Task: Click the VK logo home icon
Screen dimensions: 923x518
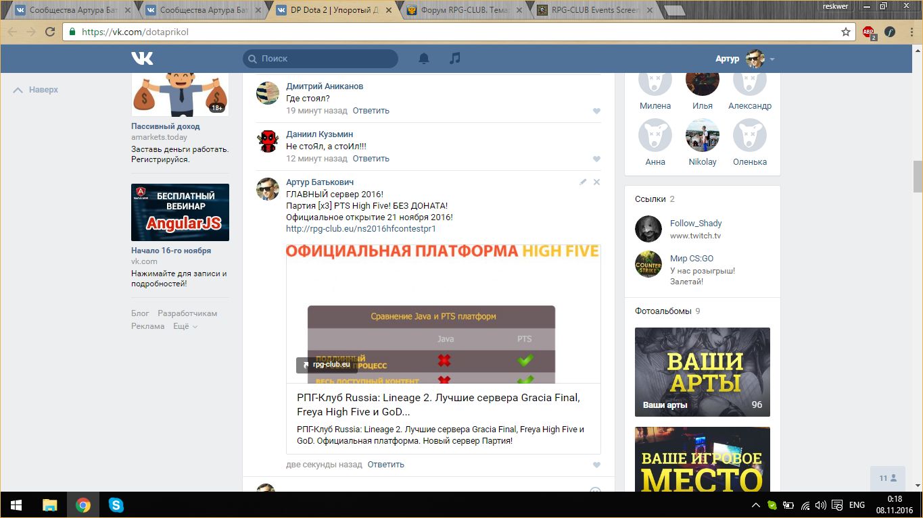Action: (x=142, y=59)
